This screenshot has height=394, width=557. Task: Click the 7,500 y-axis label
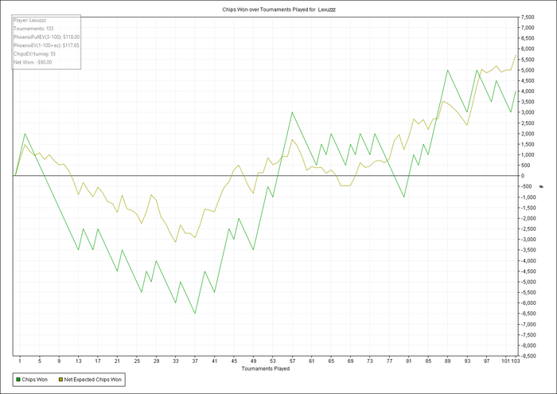[x=528, y=17]
